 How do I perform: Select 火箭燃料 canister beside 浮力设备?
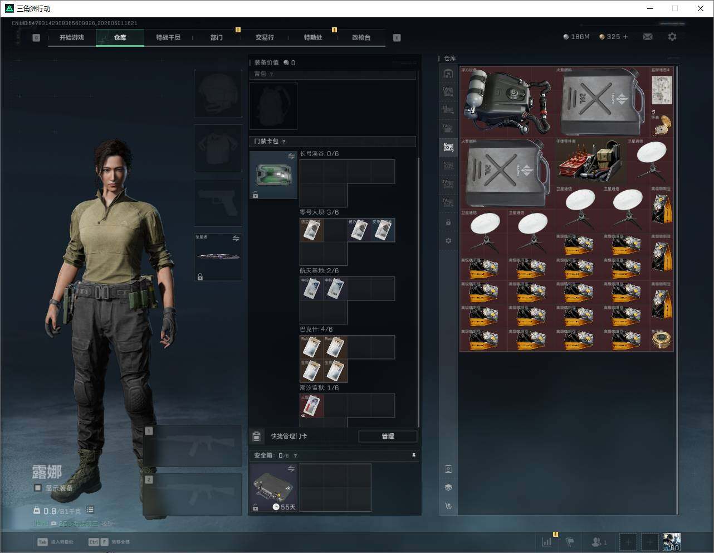602,103
